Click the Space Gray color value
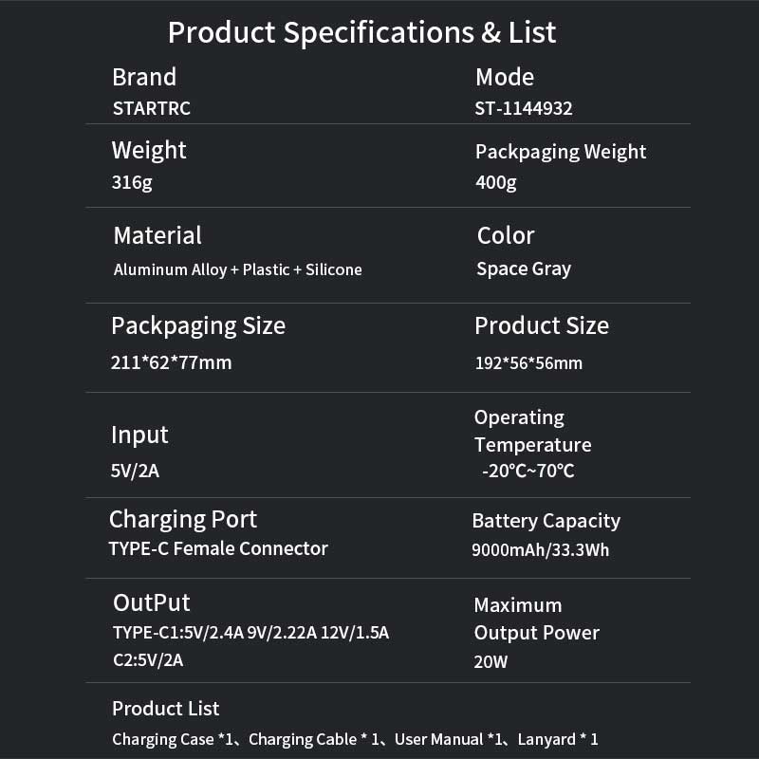759x759 pixels. click(524, 269)
